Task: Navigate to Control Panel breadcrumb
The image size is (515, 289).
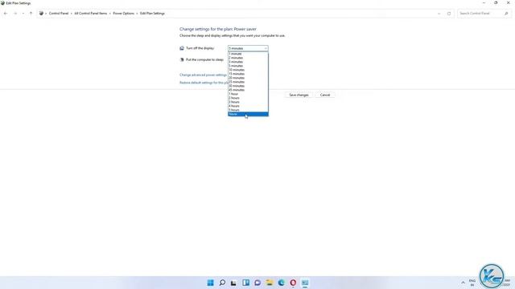Action: [59, 14]
